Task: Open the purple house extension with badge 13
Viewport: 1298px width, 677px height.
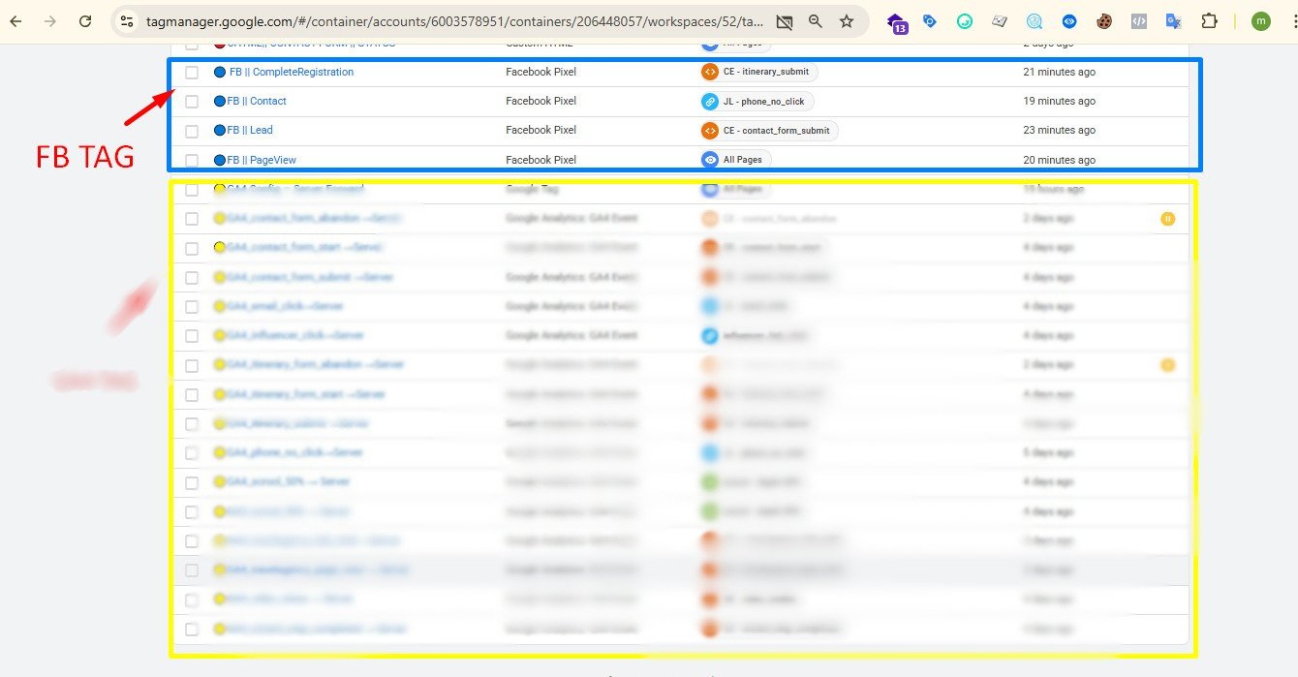Action: click(x=897, y=22)
